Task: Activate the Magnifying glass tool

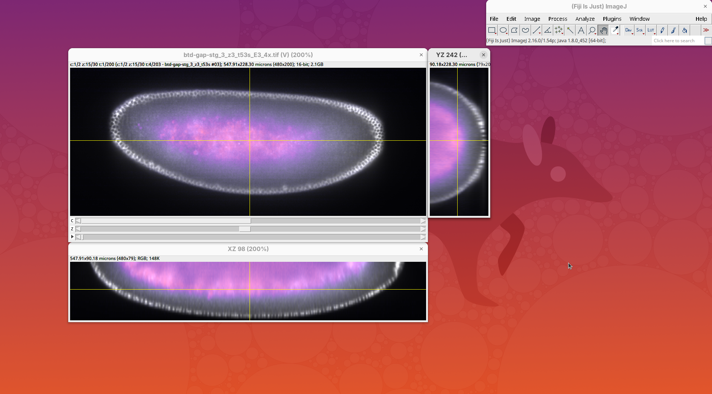Action: [592, 30]
